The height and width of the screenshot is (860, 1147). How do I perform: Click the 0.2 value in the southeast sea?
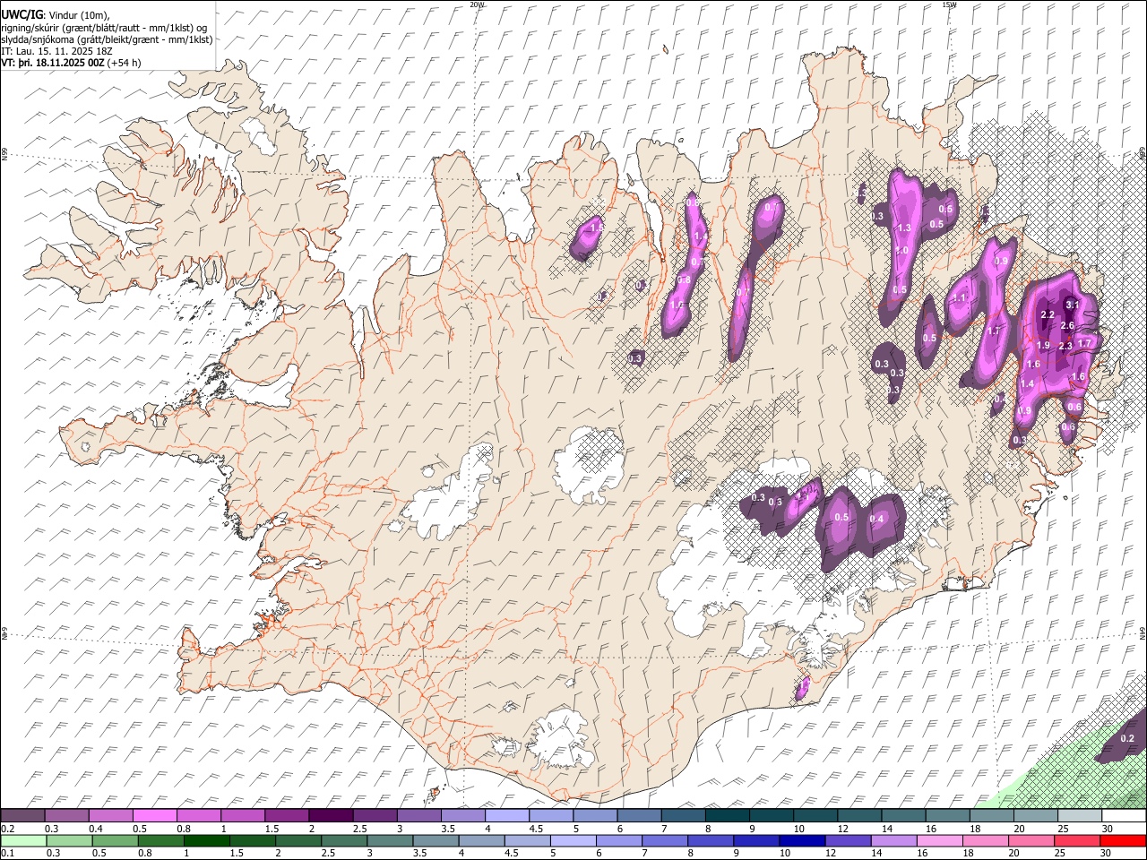point(1128,739)
